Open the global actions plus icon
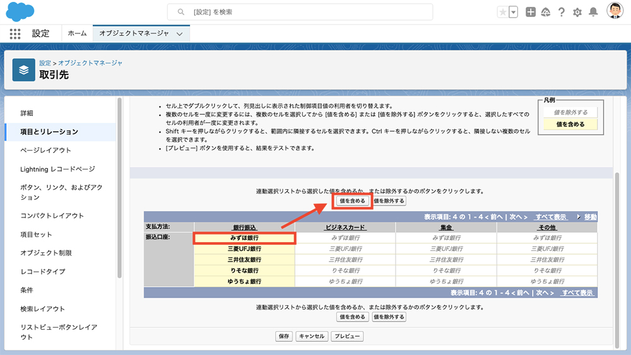This screenshot has width=631, height=355. click(x=531, y=12)
